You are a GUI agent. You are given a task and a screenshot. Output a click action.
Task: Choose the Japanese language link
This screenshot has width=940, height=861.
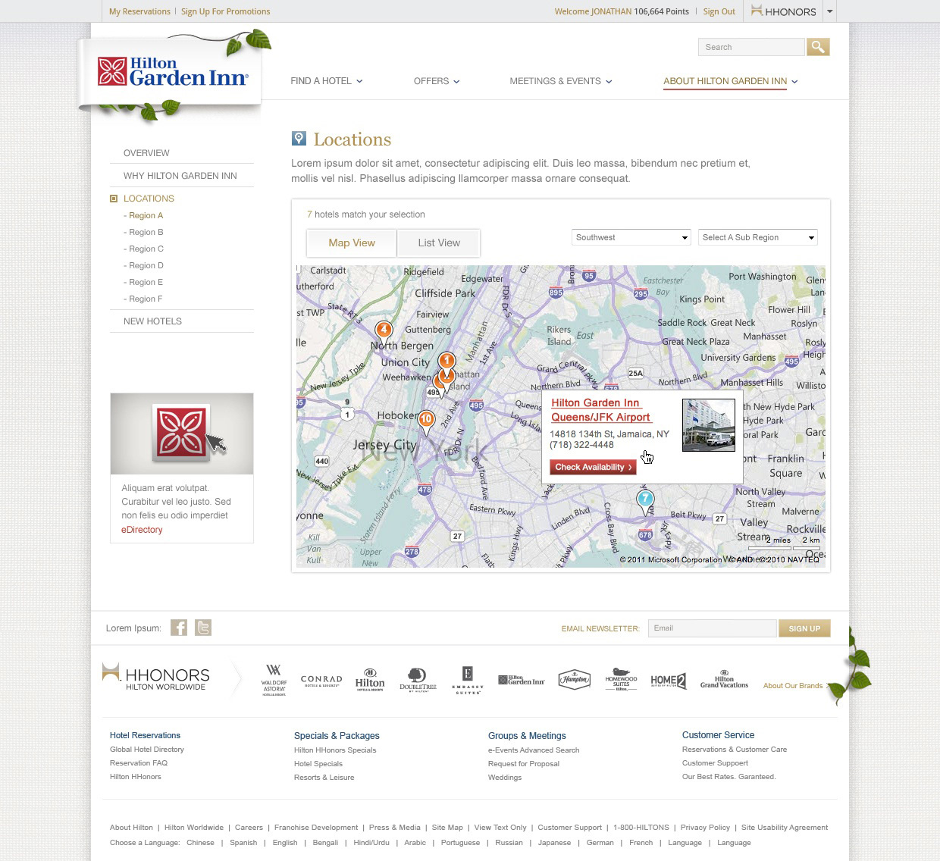(x=554, y=843)
